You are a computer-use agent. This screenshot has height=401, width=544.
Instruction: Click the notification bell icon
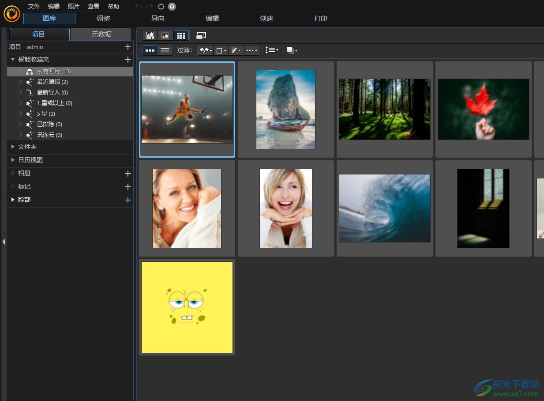(172, 7)
